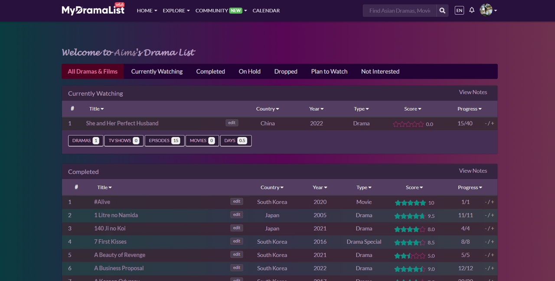
Task: Click progress controls for She and Her Perfect Husband
Action: click(x=490, y=123)
